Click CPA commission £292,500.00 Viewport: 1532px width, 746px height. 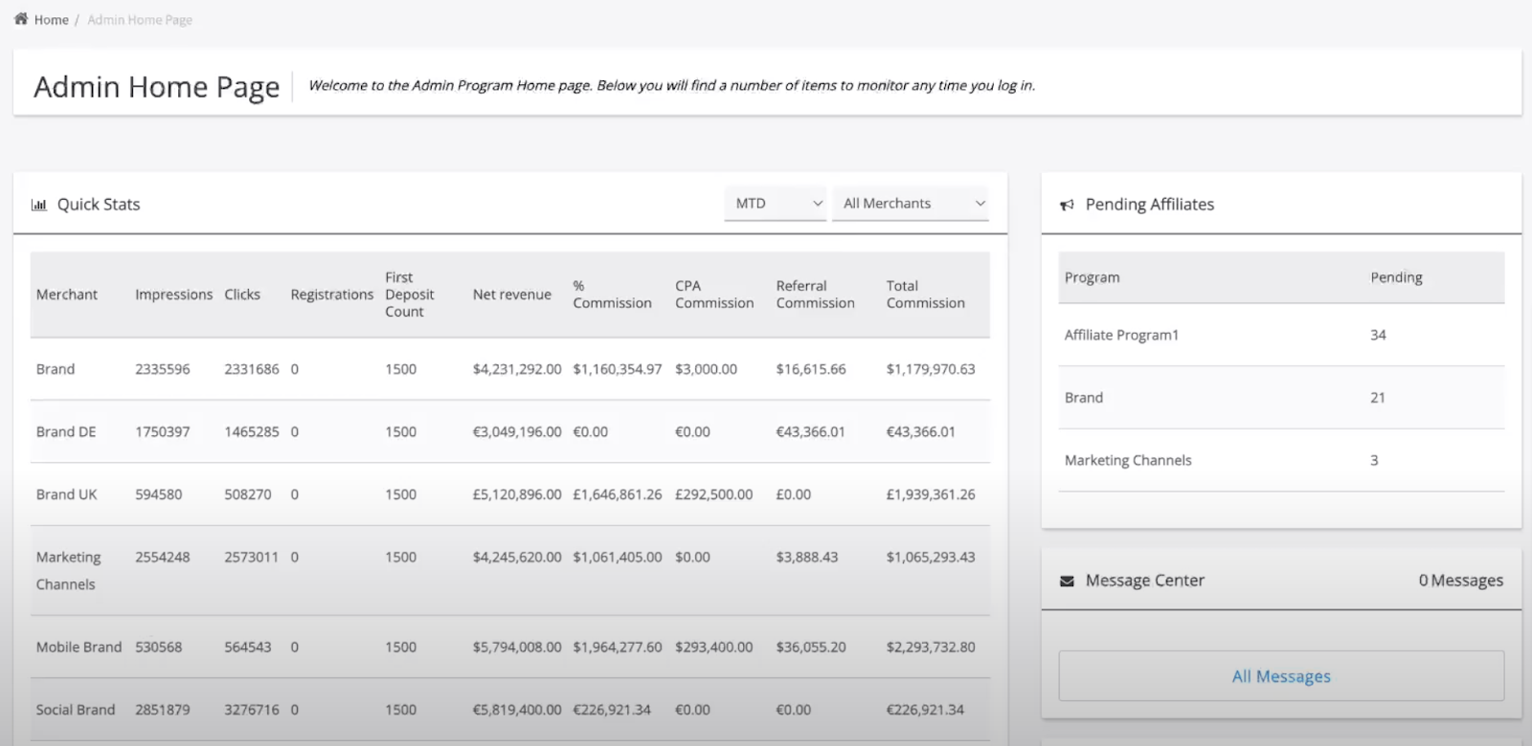click(714, 494)
